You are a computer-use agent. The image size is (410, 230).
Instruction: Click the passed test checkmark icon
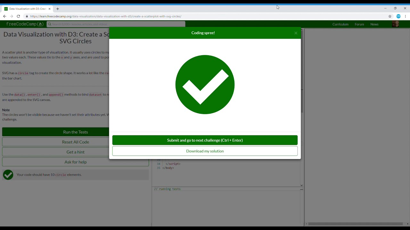coord(8,175)
